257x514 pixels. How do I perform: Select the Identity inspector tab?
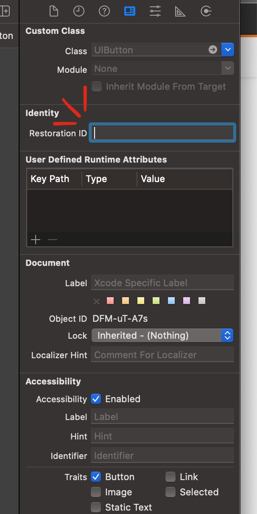point(130,11)
